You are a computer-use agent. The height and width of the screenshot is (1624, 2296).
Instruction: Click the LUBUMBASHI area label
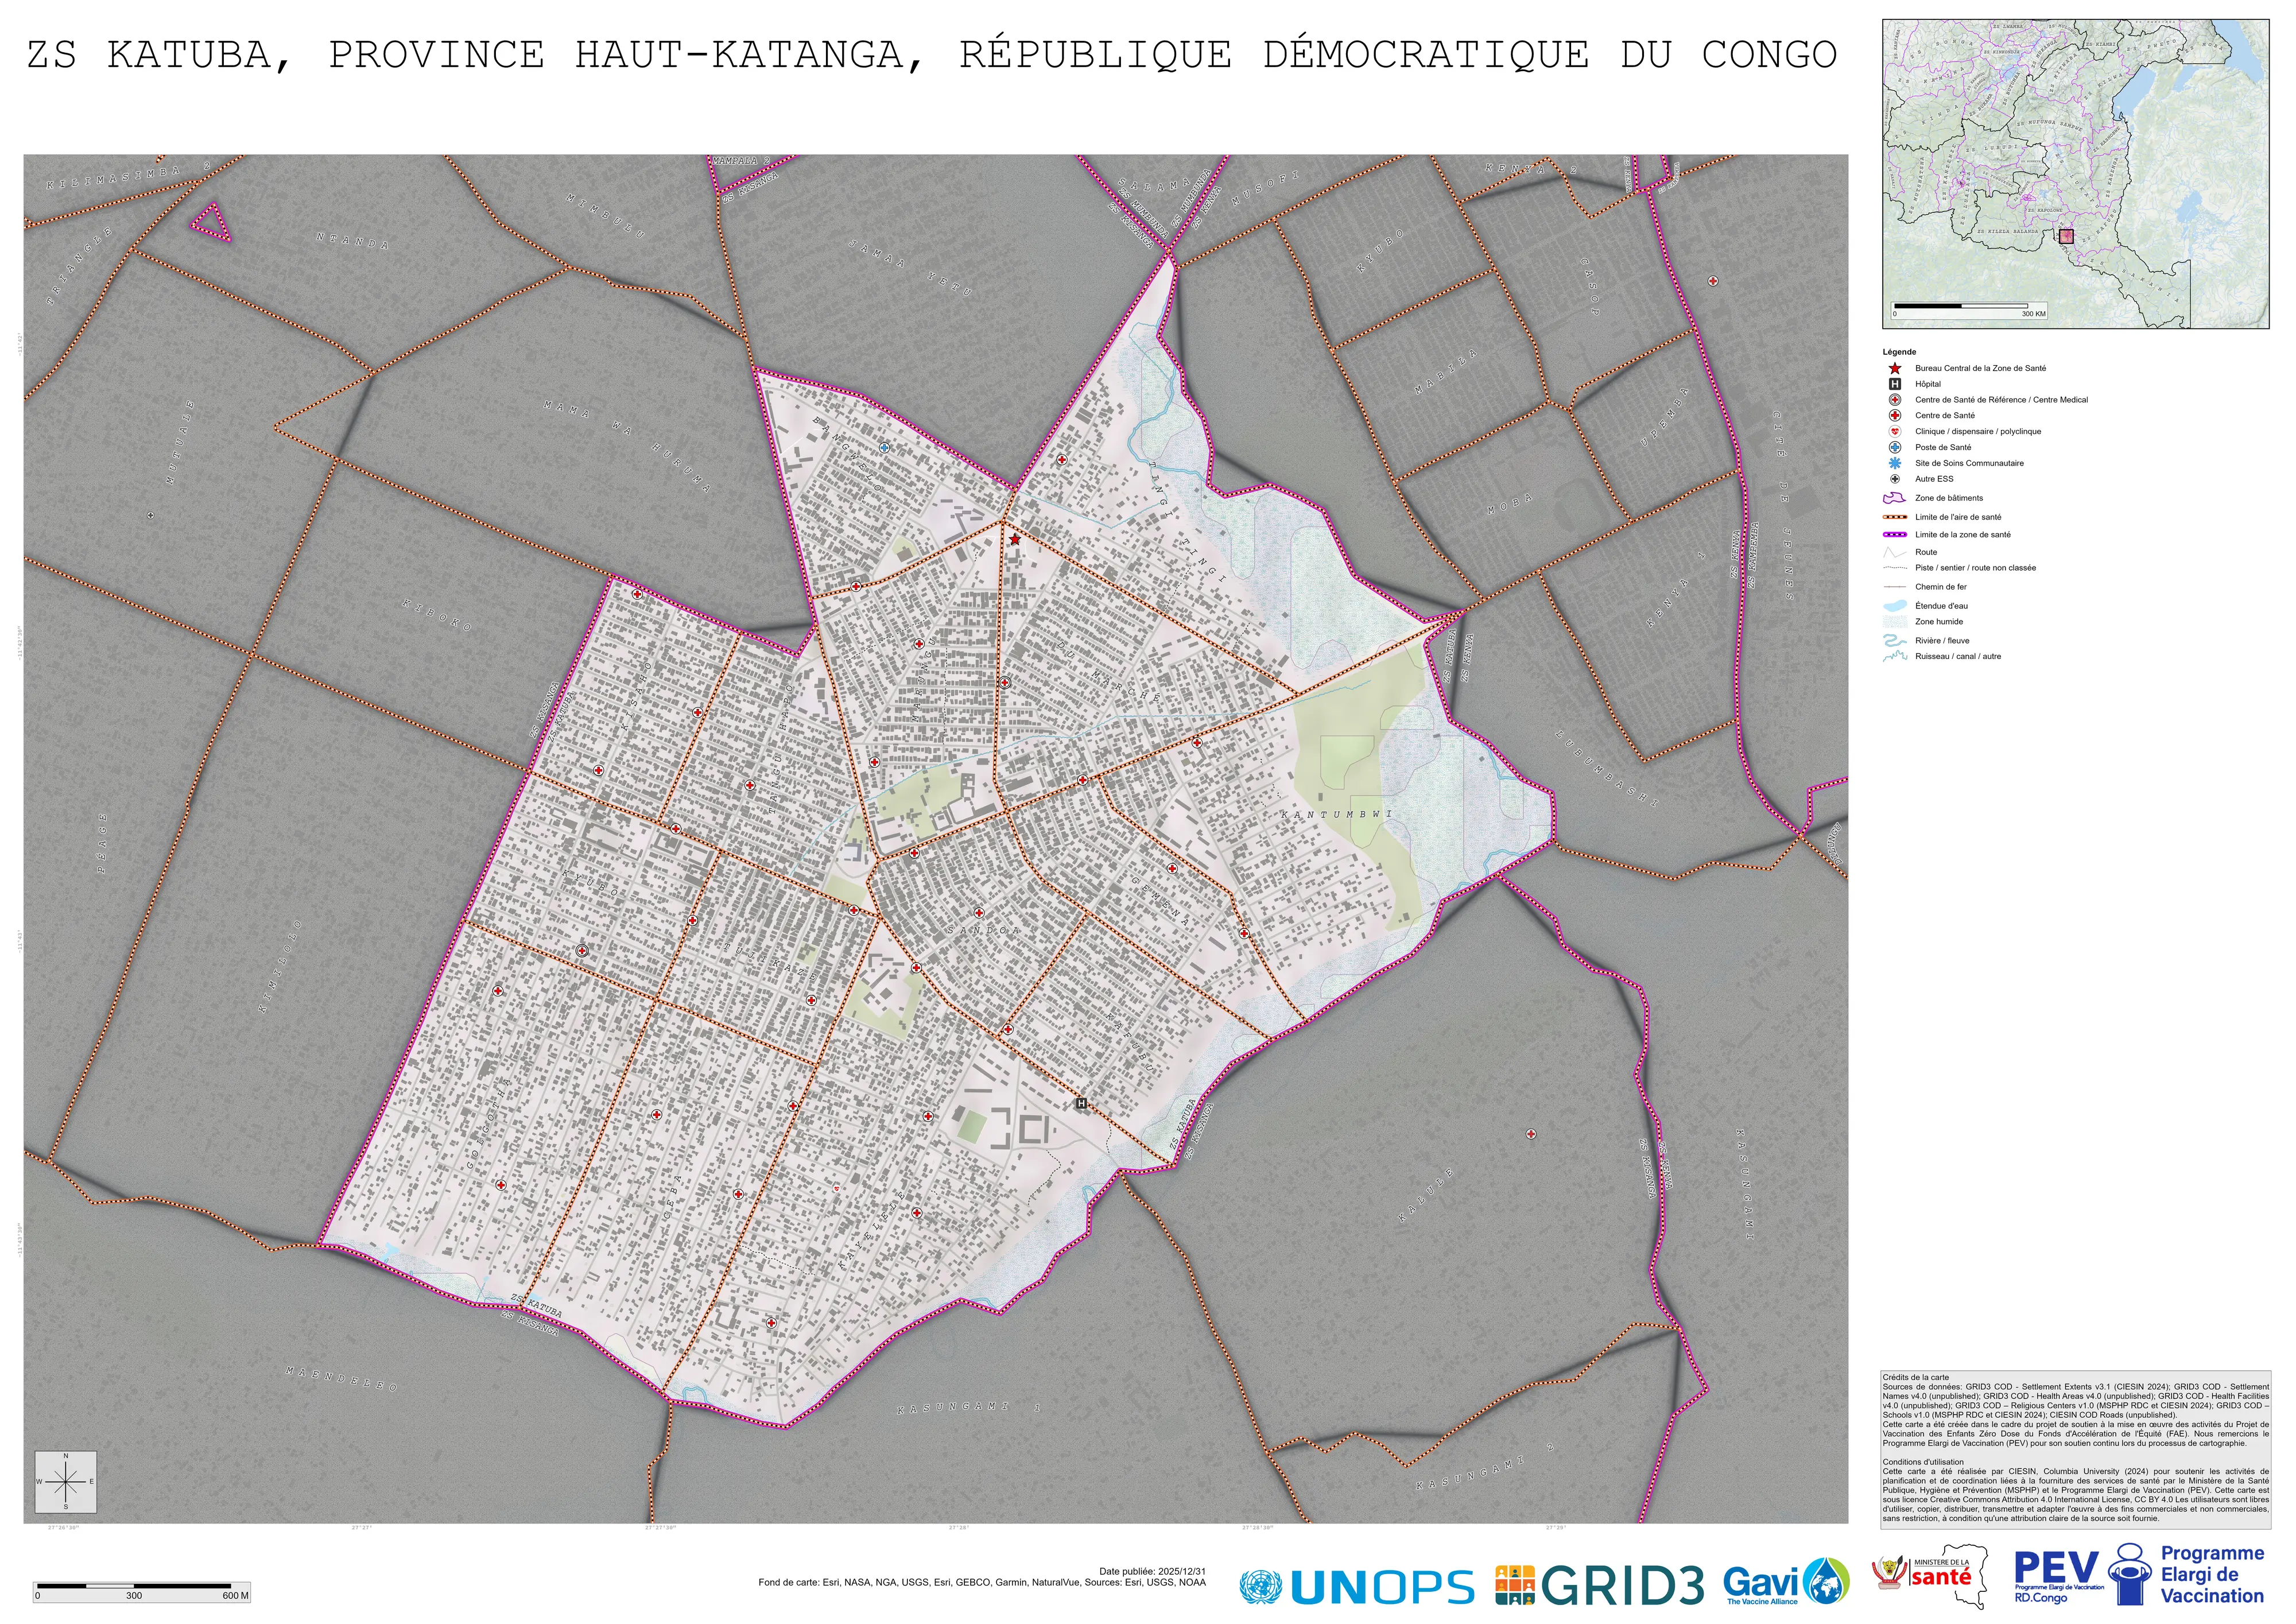click(x=1607, y=769)
